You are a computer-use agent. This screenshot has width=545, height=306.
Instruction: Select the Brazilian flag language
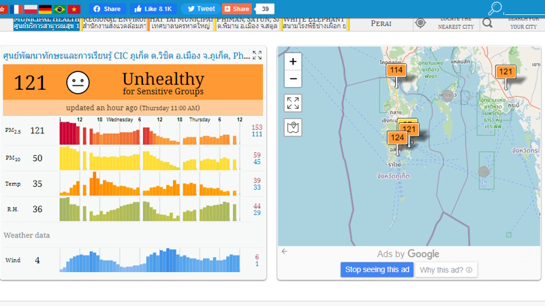(x=59, y=9)
